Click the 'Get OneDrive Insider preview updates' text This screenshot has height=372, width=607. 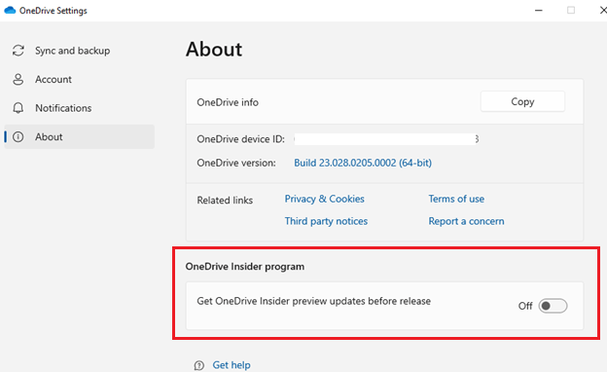[x=313, y=301]
